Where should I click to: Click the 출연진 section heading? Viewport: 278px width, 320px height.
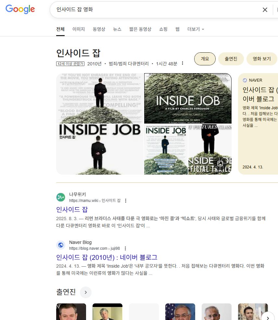click(66, 292)
